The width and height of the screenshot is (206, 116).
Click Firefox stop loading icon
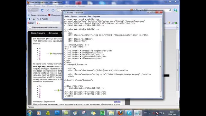click(48, 10)
